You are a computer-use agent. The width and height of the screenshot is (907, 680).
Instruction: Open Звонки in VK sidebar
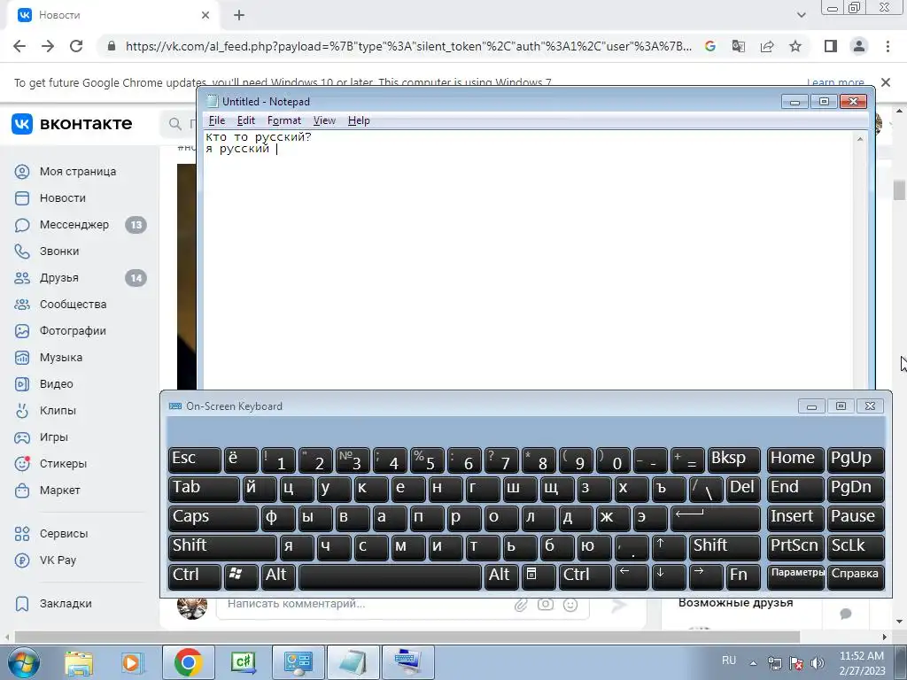[59, 251]
